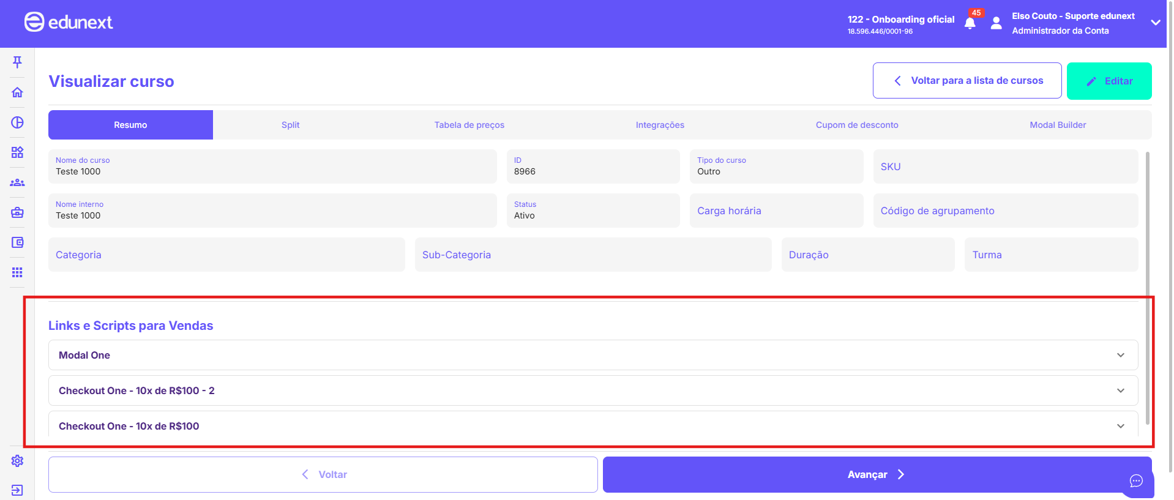Viewport: 1174px width, 500px height.
Task: Open the notifications bell with 45 badge
Action: 970,23
